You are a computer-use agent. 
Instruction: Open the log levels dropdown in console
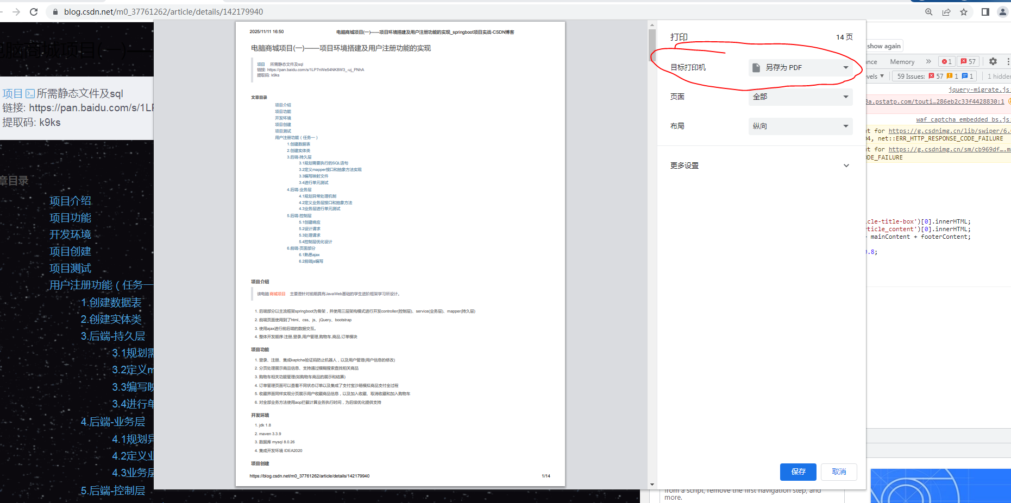point(875,76)
